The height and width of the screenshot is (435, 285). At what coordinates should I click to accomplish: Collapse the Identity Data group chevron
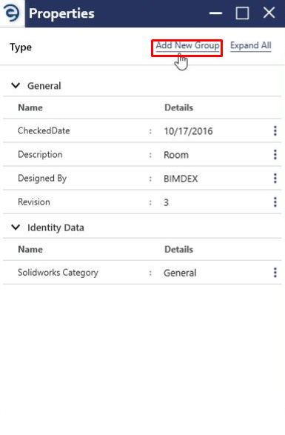click(x=16, y=228)
